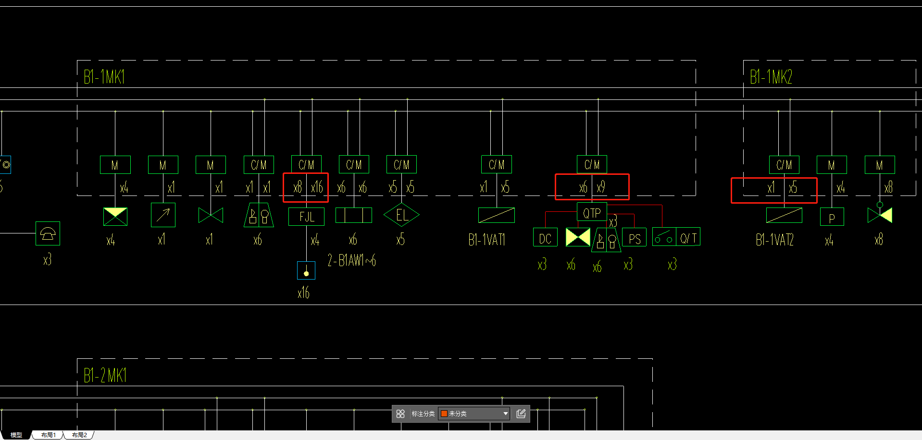Image resolution: width=922 pixels, height=440 pixels.
Task: Click the 2-B1AW1~6 text
Action: click(x=352, y=260)
